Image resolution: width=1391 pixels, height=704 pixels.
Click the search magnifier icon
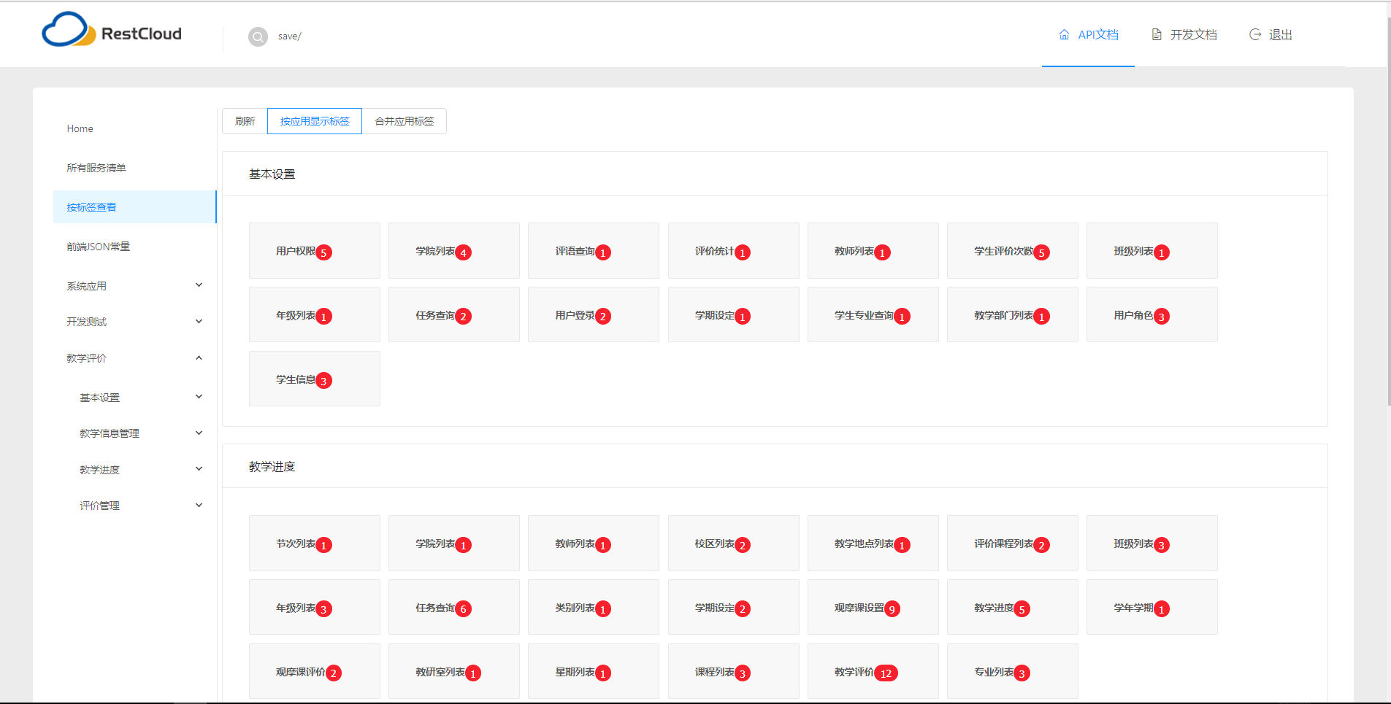pyautogui.click(x=258, y=36)
